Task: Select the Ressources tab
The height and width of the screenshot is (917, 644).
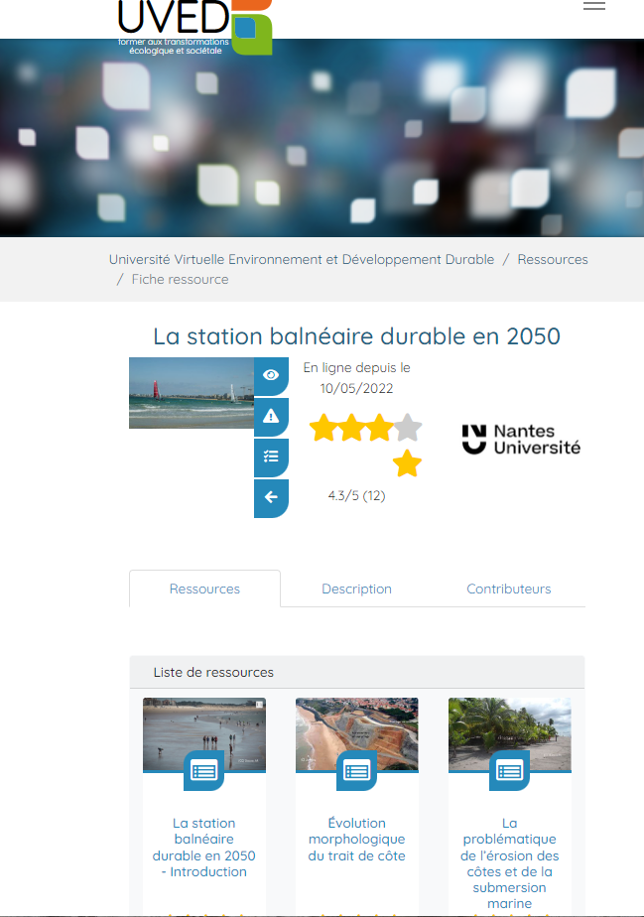Action: pyautogui.click(x=204, y=589)
